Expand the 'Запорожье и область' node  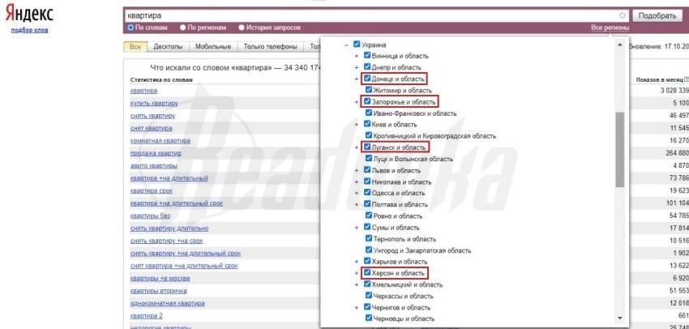[357, 101]
